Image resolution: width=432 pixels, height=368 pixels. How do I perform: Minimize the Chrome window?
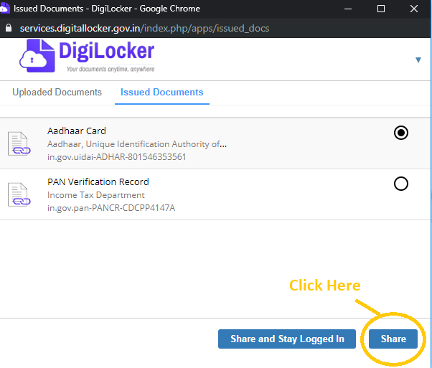point(348,9)
